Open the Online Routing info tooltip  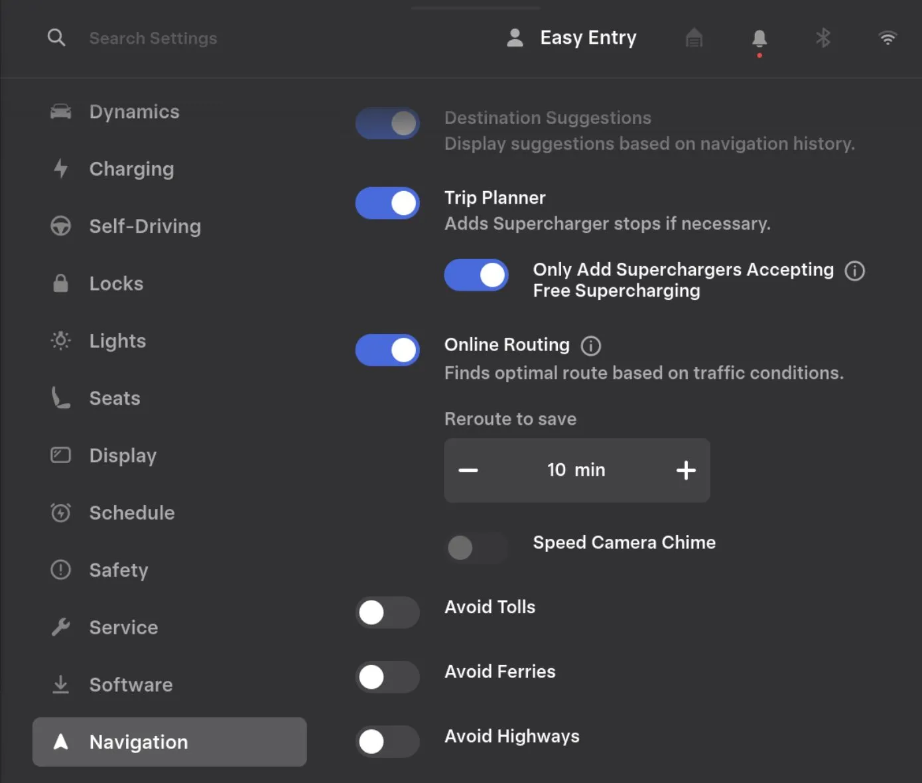click(x=590, y=345)
